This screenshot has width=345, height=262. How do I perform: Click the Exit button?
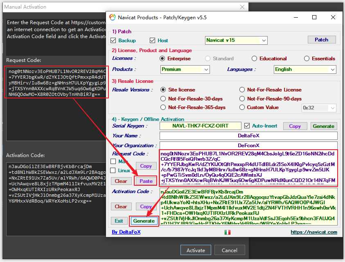119,221
